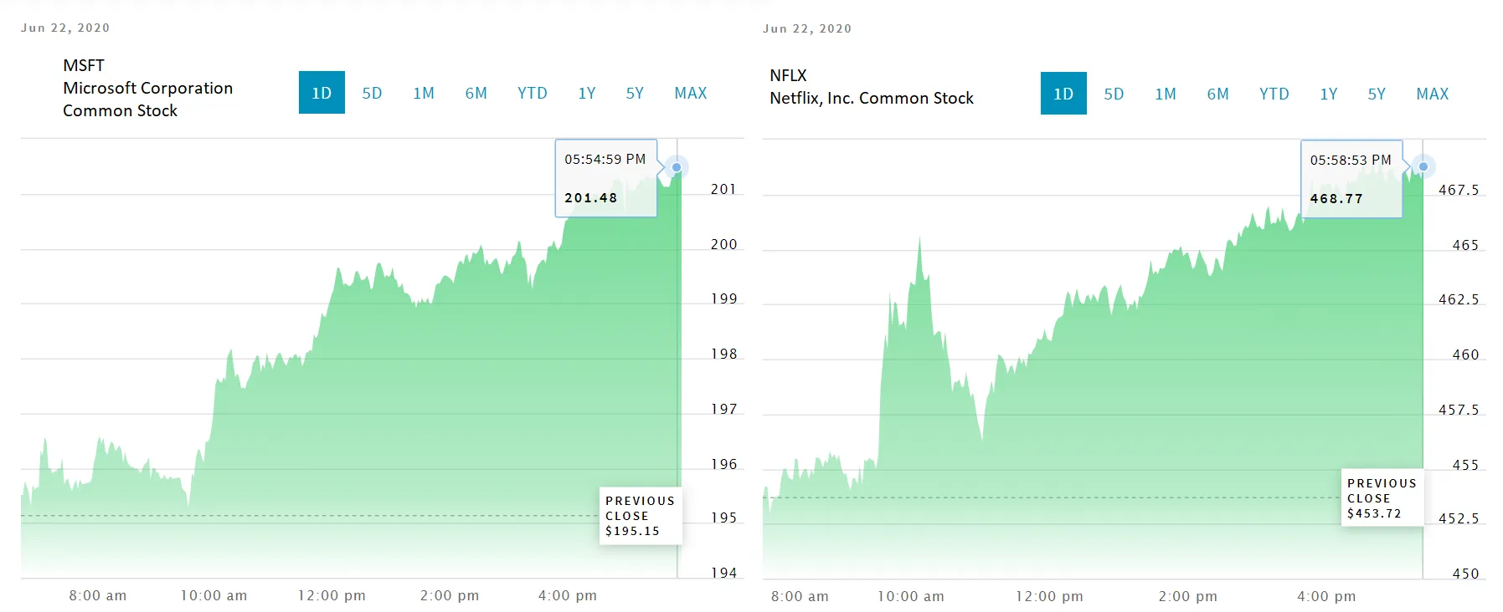1503x612 pixels.
Task: Choose the 6M range for Netflix stock
Action: pos(1218,94)
